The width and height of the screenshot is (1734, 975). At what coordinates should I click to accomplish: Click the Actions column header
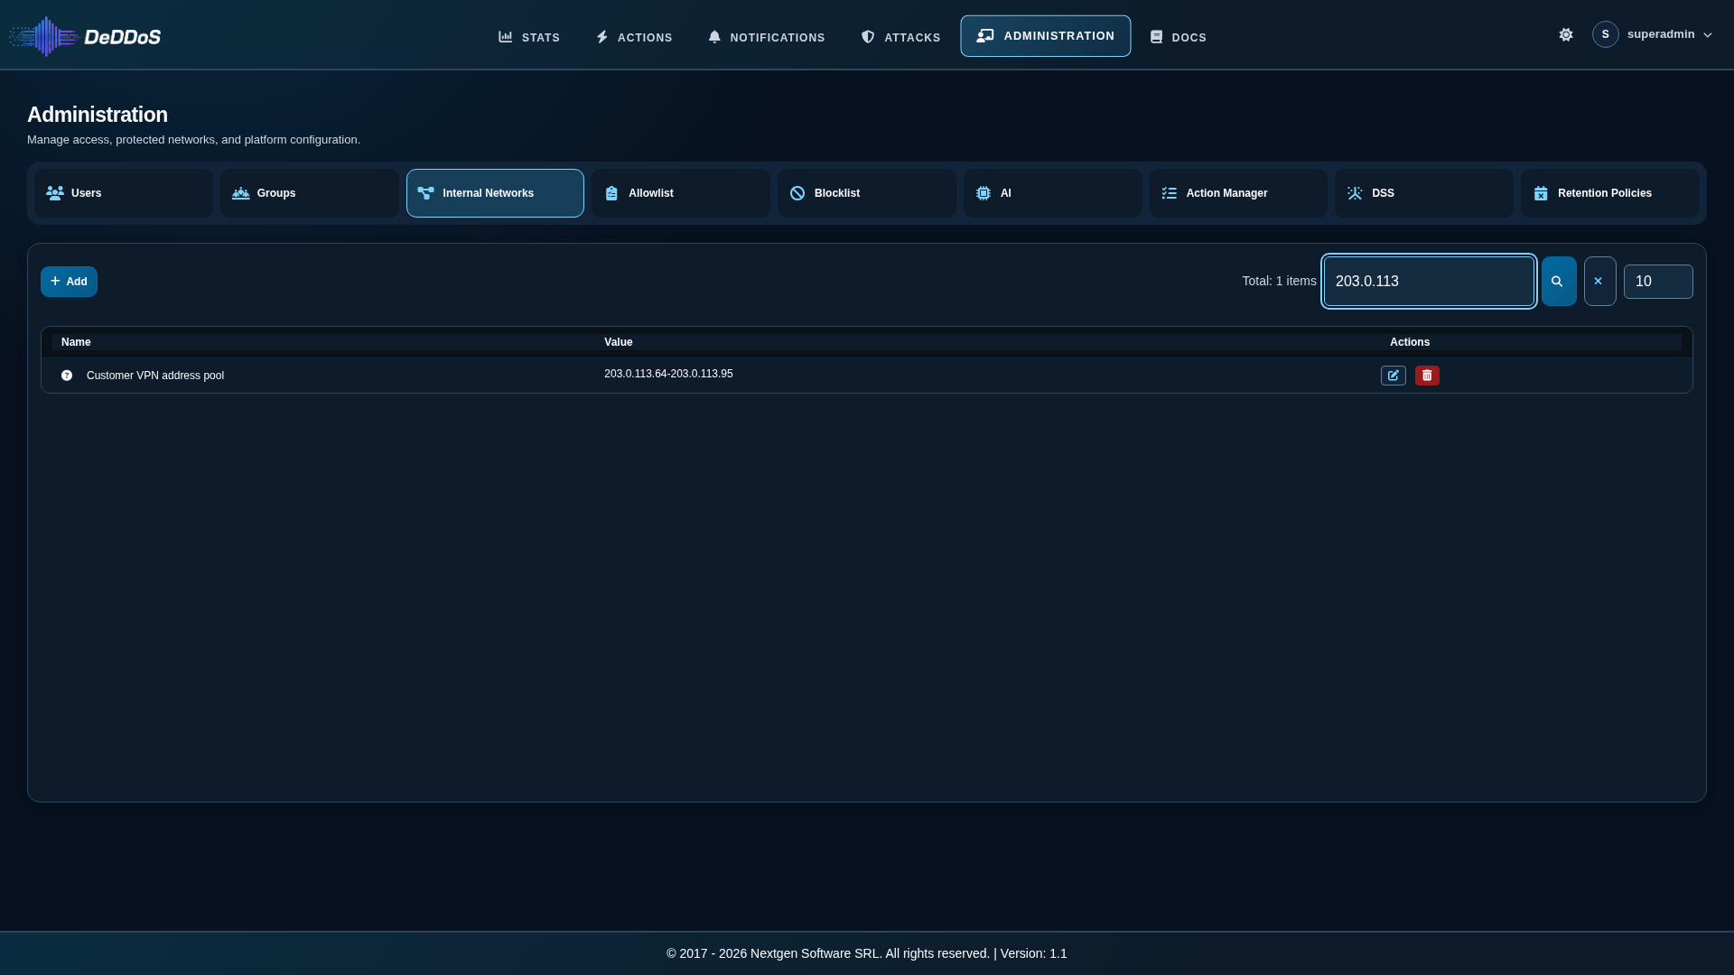click(x=1410, y=342)
